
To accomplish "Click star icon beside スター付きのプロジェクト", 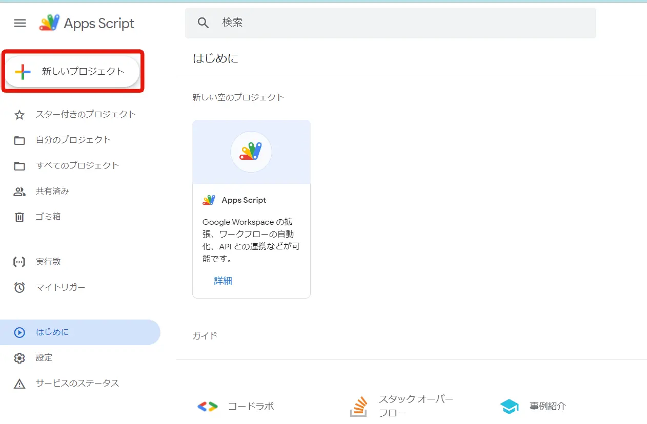I will tap(19, 115).
